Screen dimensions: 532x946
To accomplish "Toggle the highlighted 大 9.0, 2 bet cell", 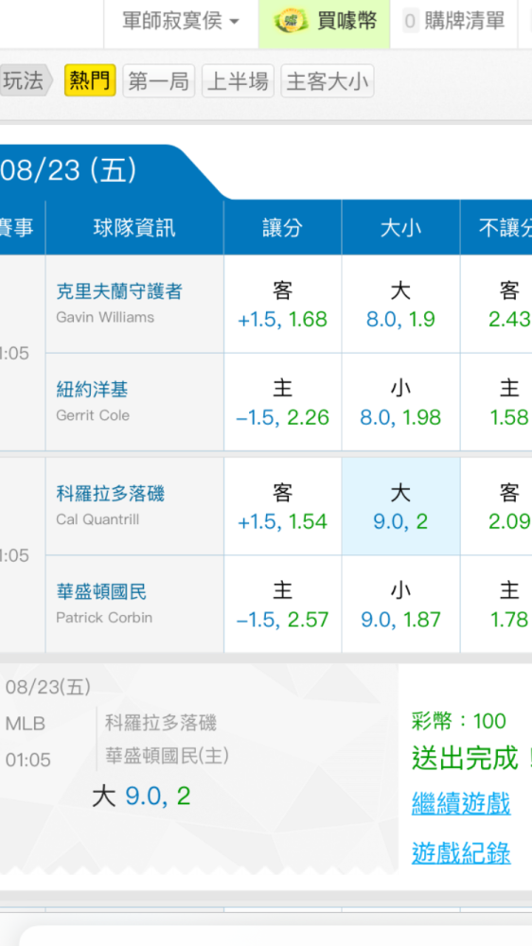I will click(401, 506).
